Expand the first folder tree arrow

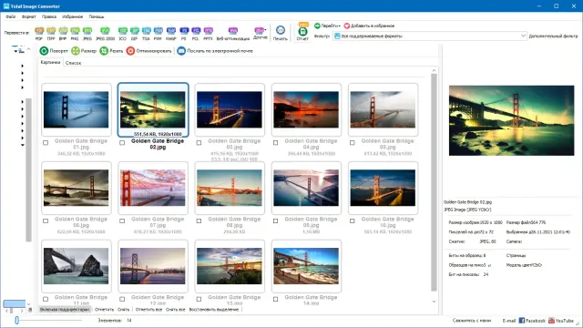click(22, 66)
